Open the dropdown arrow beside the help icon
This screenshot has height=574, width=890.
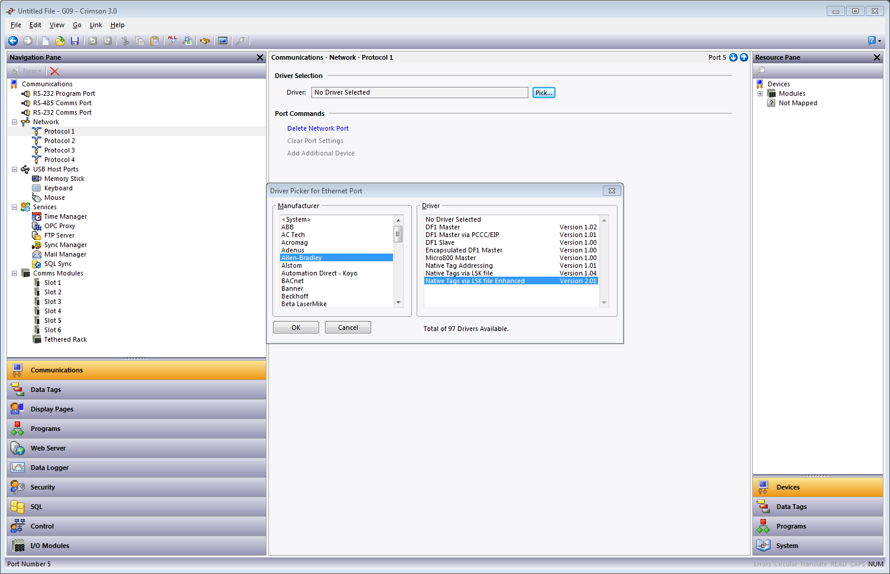coord(879,41)
